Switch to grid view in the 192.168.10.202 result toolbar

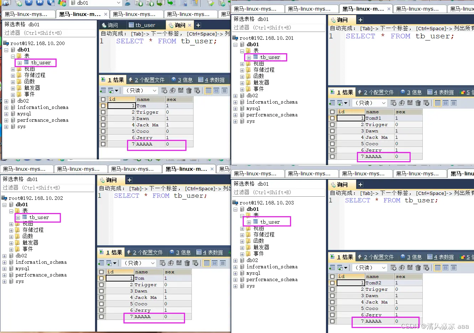(x=207, y=263)
